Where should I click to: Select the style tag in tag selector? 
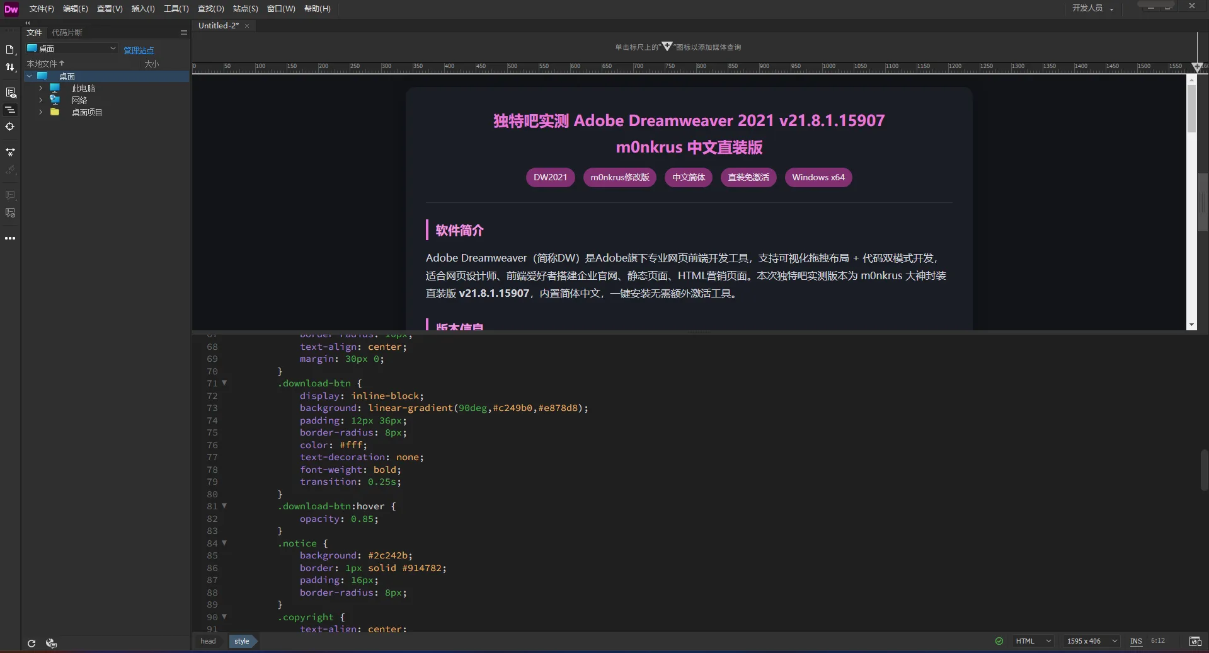tap(242, 641)
